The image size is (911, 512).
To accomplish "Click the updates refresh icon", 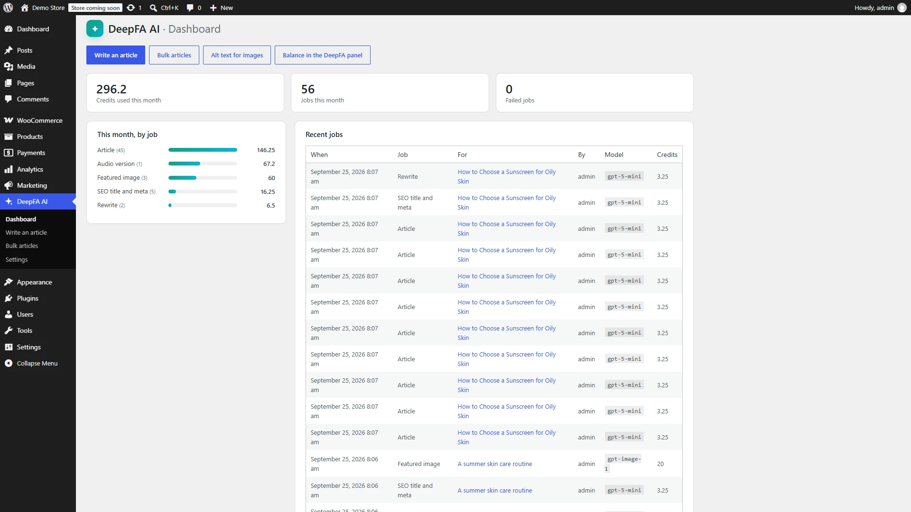I will (131, 8).
